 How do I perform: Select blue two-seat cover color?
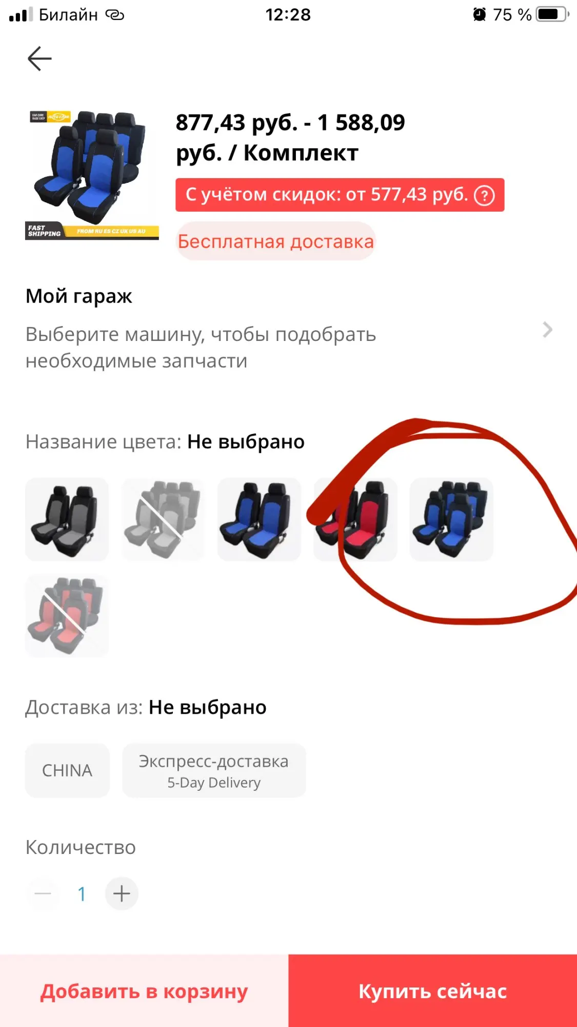pyautogui.click(x=259, y=519)
